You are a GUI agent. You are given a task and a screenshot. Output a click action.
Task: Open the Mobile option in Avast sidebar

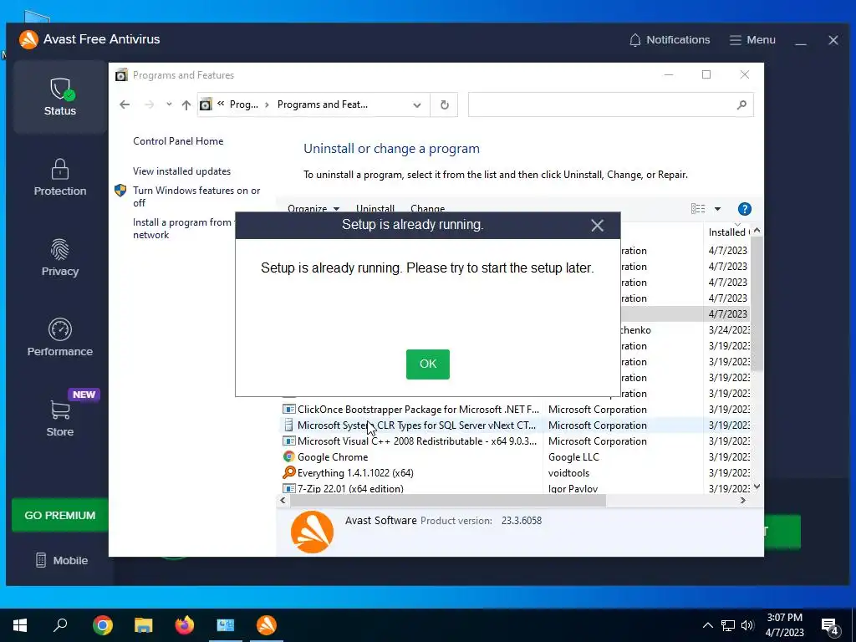(61, 560)
